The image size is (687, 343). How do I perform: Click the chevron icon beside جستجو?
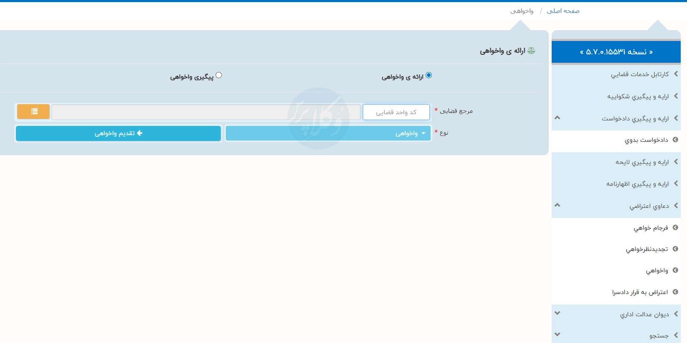click(x=676, y=335)
